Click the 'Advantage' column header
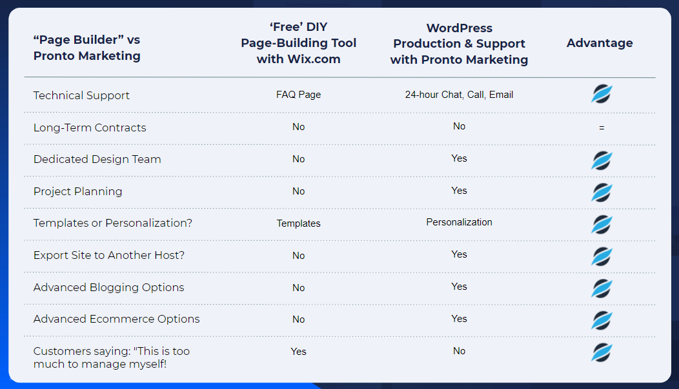Screen dimensions: 679x389 point(600,43)
